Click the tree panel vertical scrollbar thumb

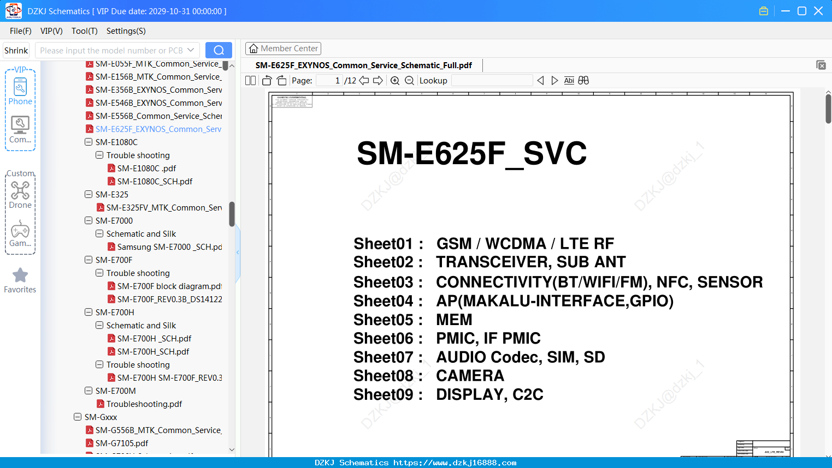pos(232,214)
